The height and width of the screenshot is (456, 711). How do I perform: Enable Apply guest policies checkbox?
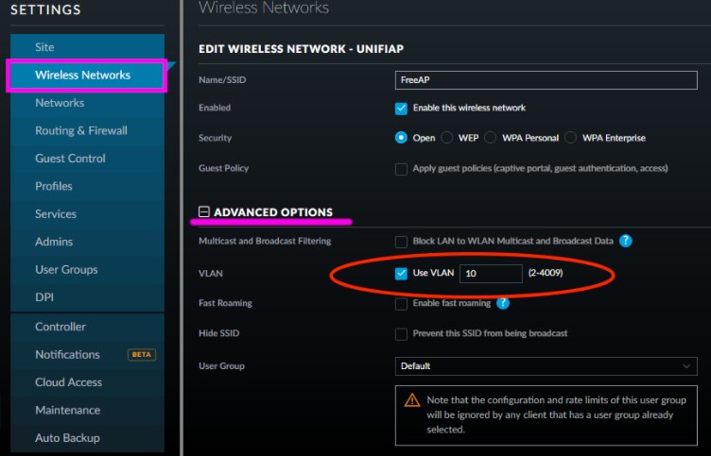click(401, 169)
